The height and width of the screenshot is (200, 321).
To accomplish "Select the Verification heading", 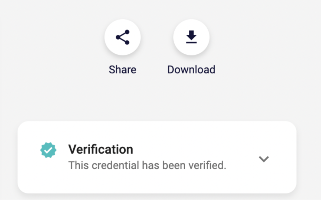I will (101, 149).
